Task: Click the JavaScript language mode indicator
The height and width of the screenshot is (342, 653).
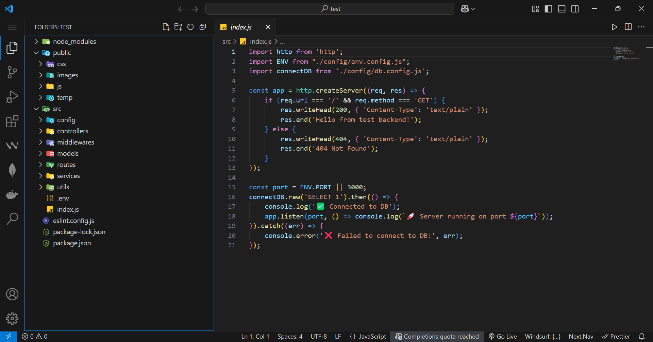Action: pyautogui.click(x=368, y=337)
